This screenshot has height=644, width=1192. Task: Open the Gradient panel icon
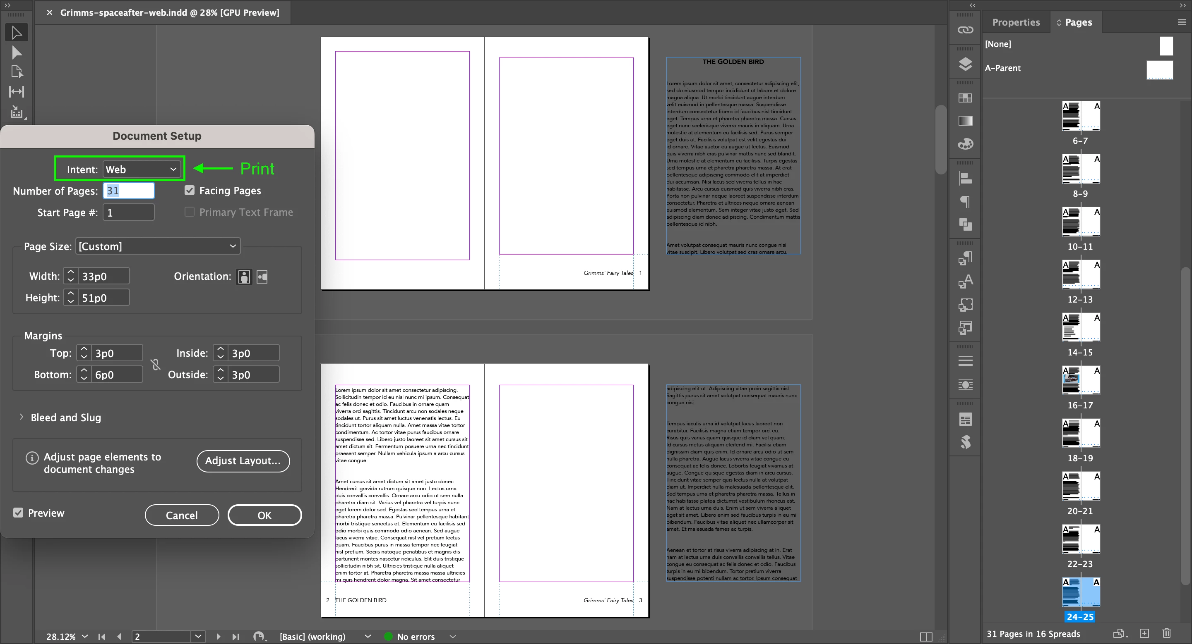[965, 121]
